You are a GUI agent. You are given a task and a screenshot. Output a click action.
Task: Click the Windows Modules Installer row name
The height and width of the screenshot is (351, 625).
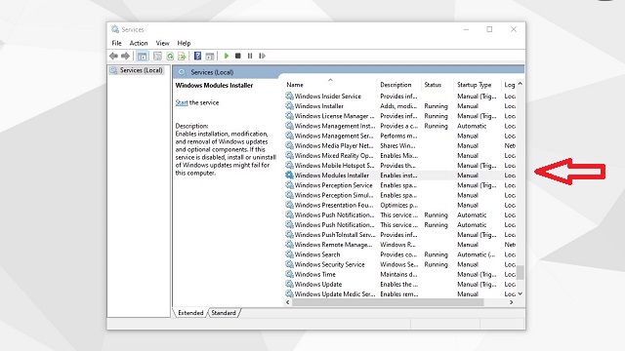332,175
